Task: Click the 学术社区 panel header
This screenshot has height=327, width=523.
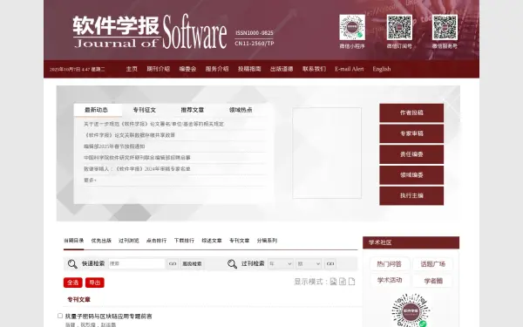Action: click(411, 242)
